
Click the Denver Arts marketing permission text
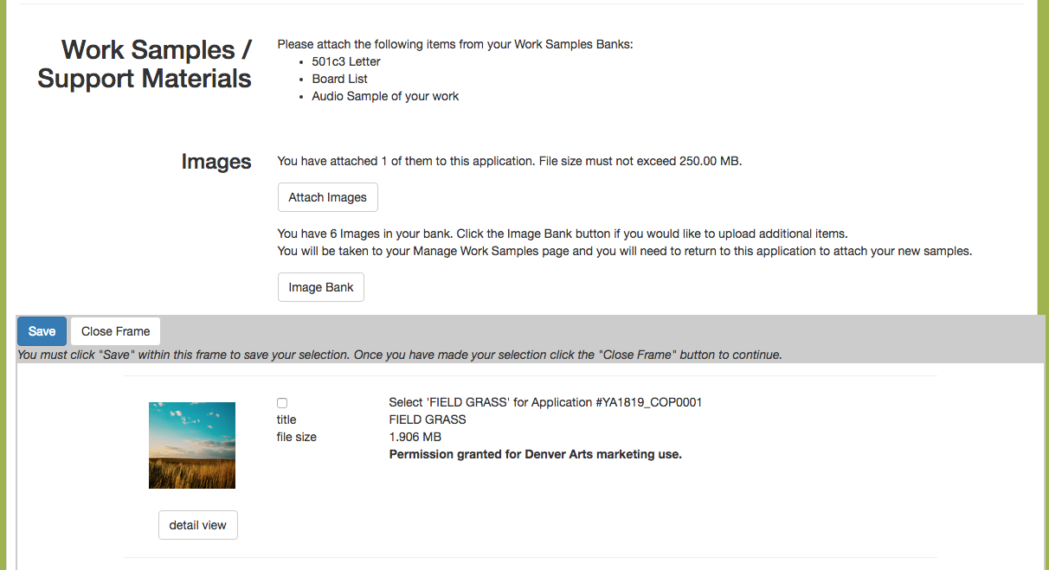(x=536, y=454)
